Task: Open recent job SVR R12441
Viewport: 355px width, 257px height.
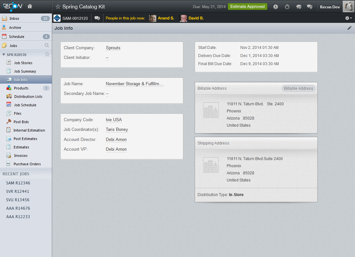Action: tap(18, 191)
